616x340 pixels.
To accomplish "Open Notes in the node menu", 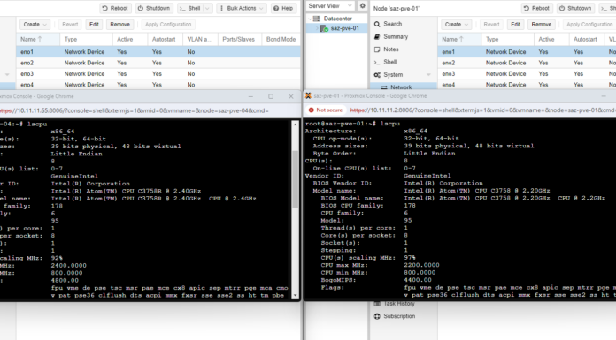I will 390,49.
